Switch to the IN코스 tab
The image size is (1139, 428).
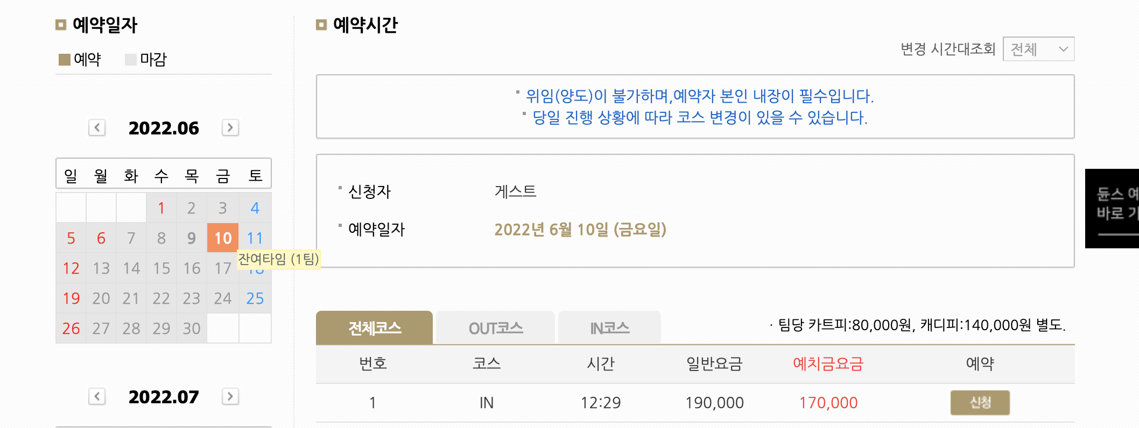pyautogui.click(x=609, y=328)
